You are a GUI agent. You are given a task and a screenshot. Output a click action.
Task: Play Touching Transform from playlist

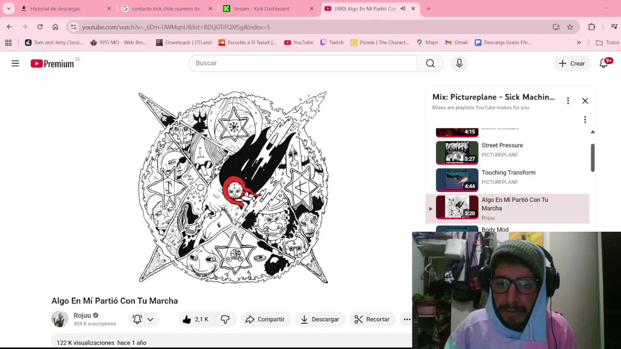508,179
